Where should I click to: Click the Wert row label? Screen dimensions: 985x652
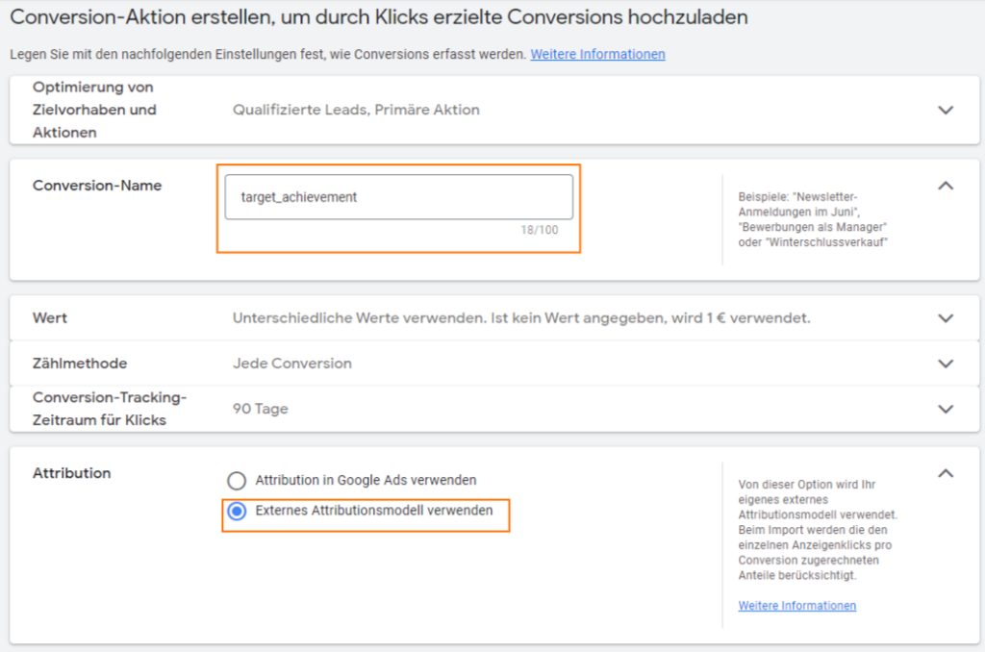[50, 318]
